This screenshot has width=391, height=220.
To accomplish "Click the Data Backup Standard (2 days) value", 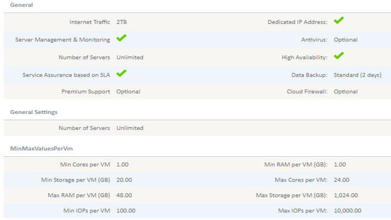I will coord(357,75).
